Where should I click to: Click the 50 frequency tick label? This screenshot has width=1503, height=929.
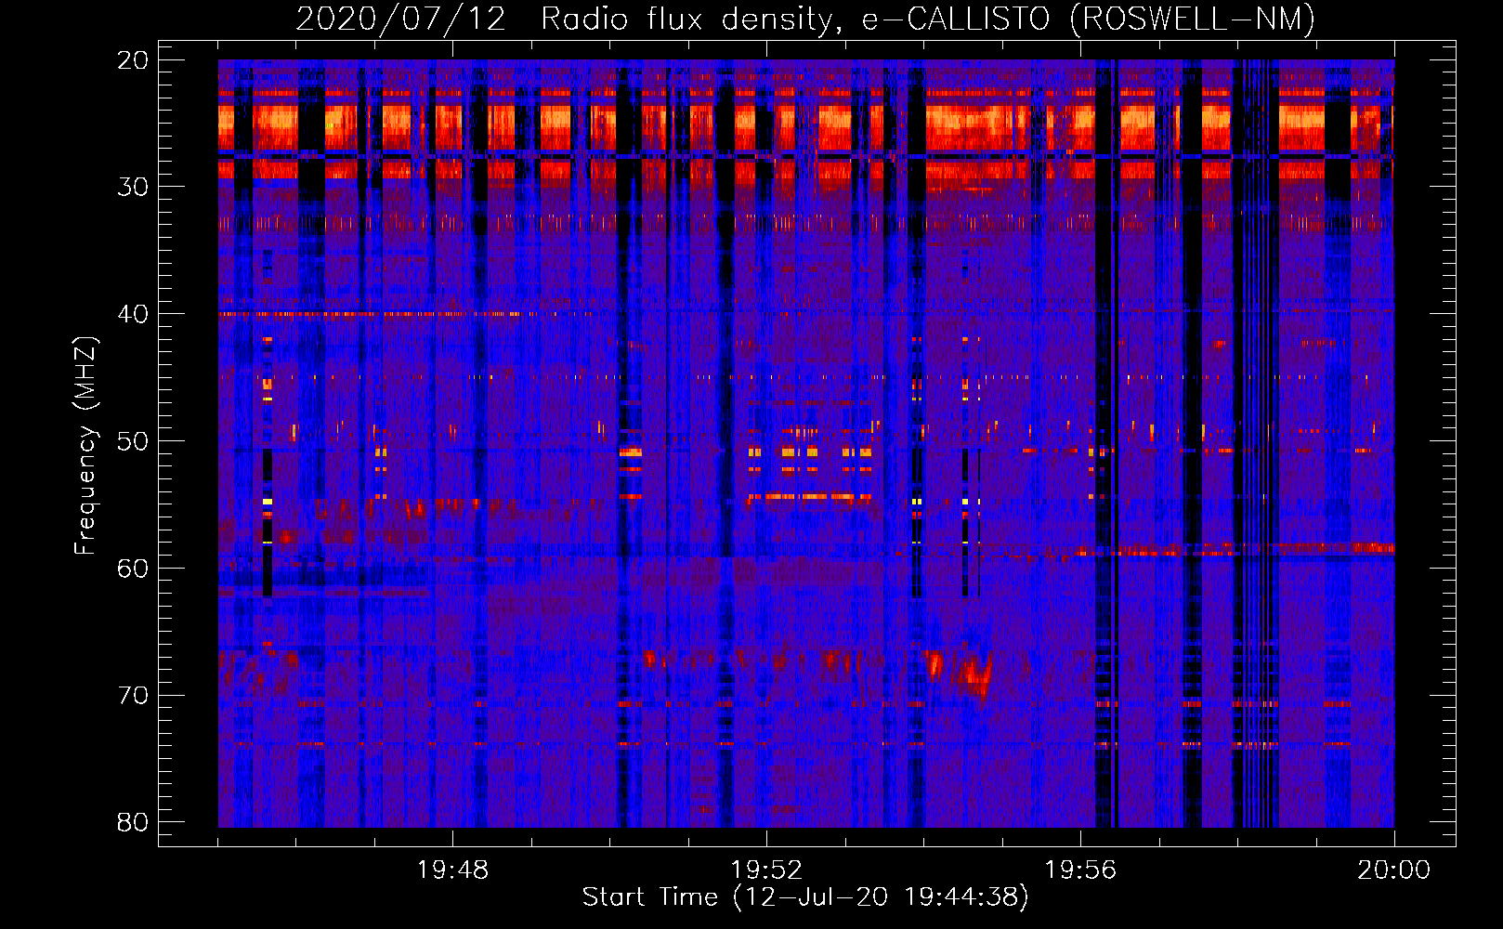(x=133, y=441)
